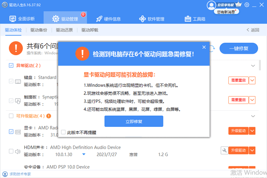Click the 求助技术专家 headset icon
The height and width of the screenshot is (178, 267).
[x=5, y=174]
